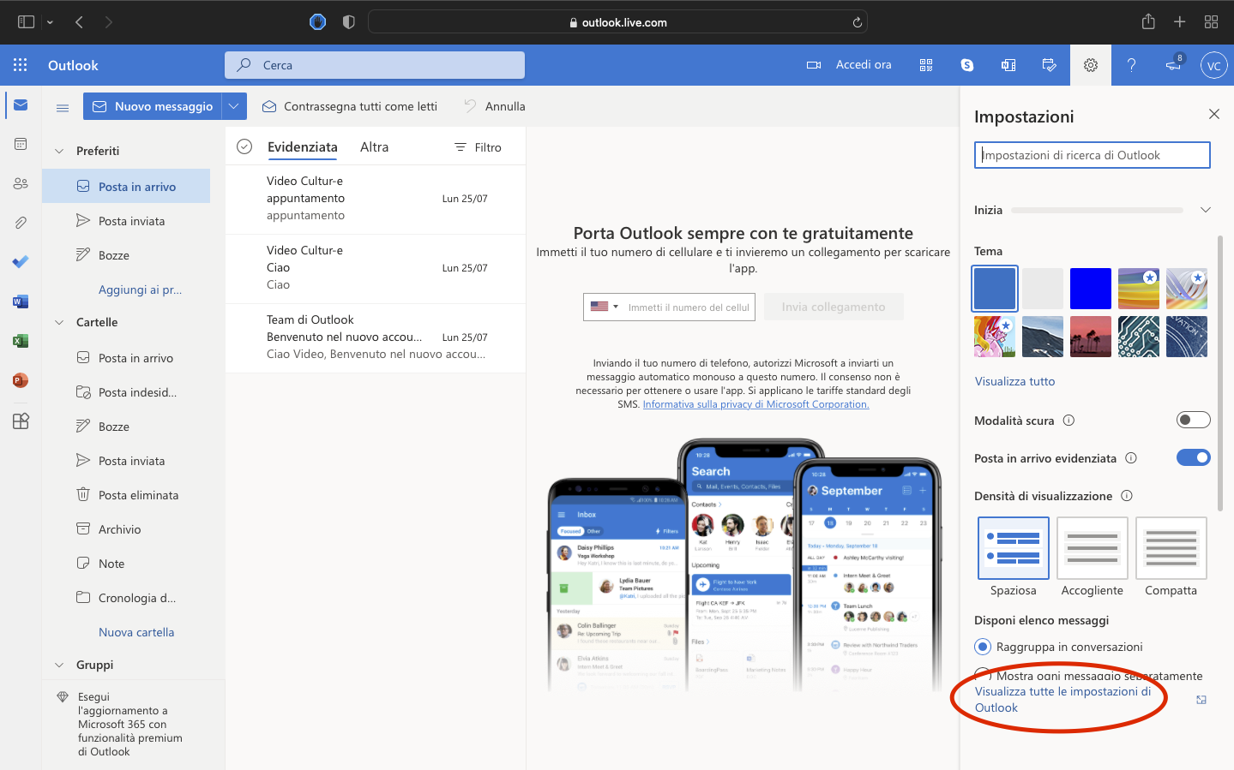
Task: Select the Compatta display density
Action: click(1171, 546)
